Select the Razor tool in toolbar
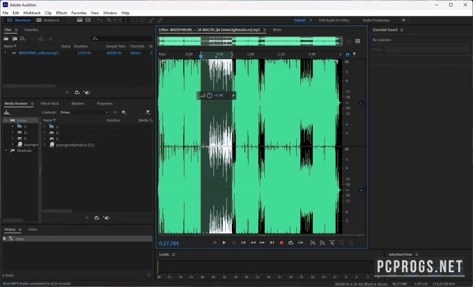This screenshot has width=473, height=287. point(109,20)
